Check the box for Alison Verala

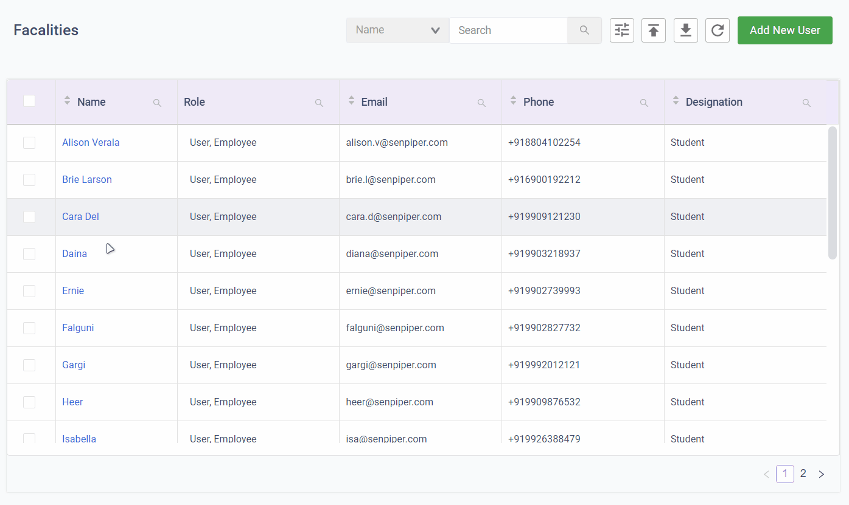click(x=29, y=143)
